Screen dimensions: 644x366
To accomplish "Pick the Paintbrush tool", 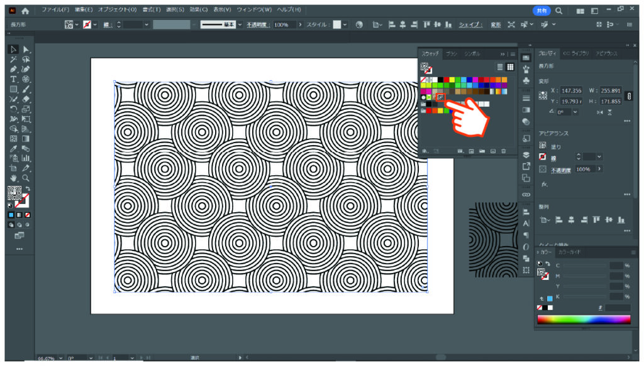I will [26, 89].
